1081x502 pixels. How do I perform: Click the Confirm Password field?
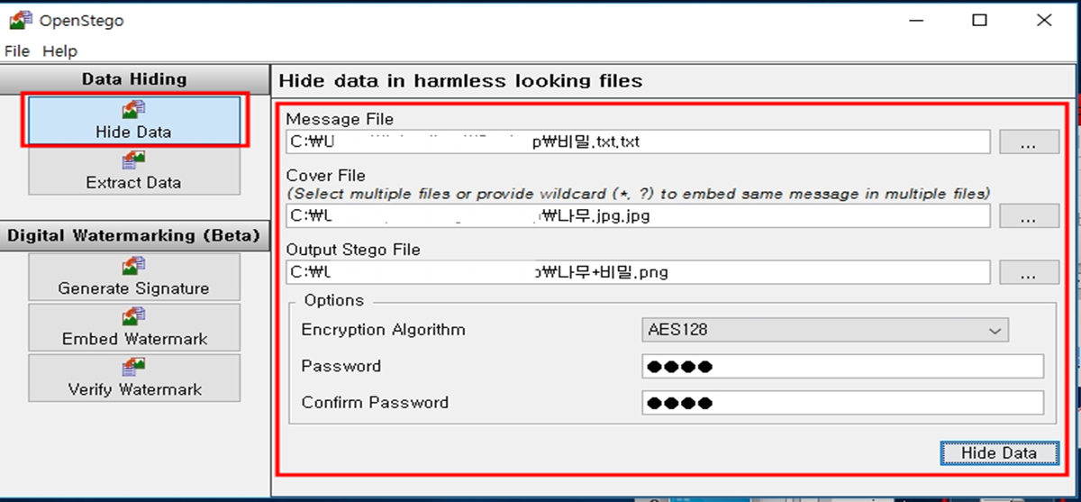843,402
